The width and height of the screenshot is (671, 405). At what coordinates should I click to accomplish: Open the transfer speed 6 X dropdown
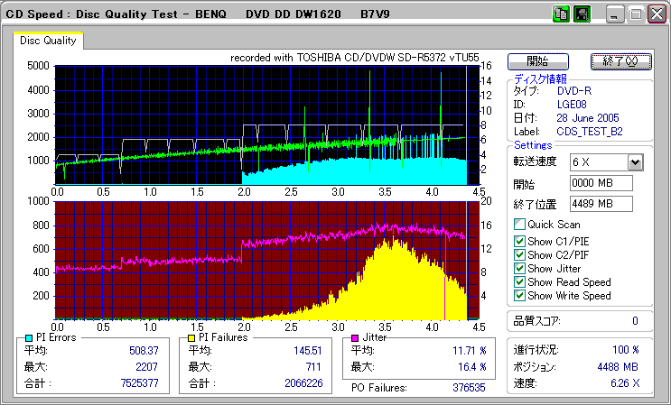pyautogui.click(x=634, y=161)
